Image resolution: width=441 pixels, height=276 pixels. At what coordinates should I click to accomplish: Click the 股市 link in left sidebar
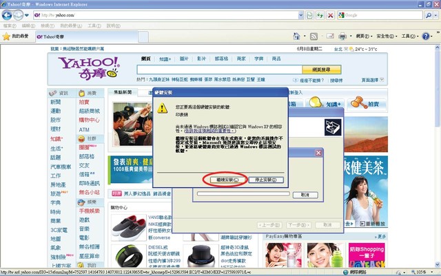click(x=55, y=120)
